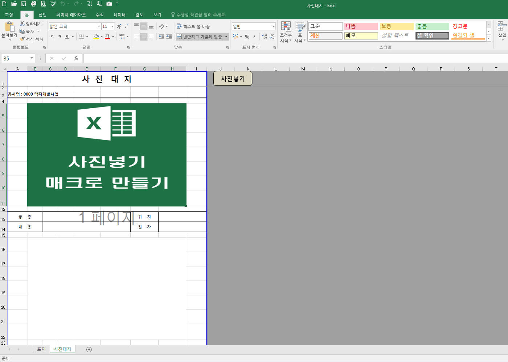Toggle italic formatting
508x362 pixels.
point(60,37)
